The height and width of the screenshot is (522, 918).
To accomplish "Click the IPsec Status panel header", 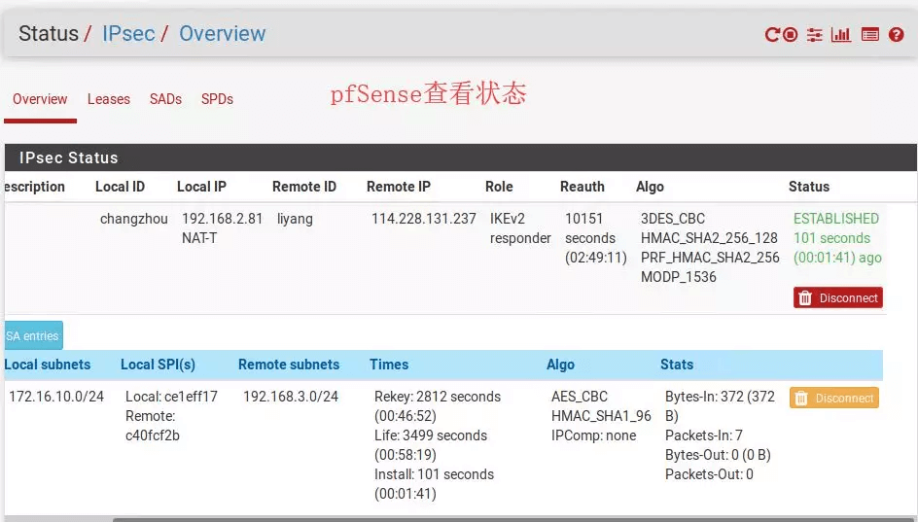I will pos(460,157).
